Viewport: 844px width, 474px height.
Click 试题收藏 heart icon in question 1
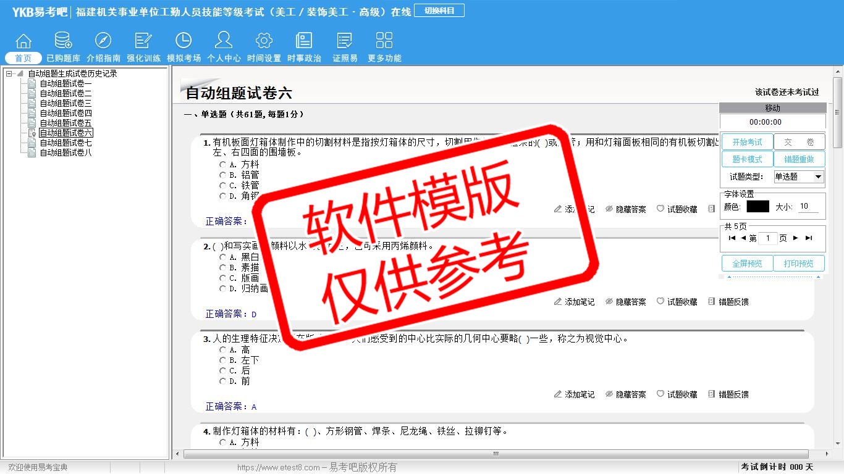[x=660, y=209]
